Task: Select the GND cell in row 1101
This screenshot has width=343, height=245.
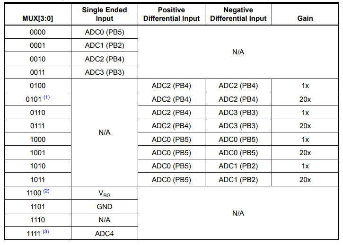Action: [x=104, y=207]
